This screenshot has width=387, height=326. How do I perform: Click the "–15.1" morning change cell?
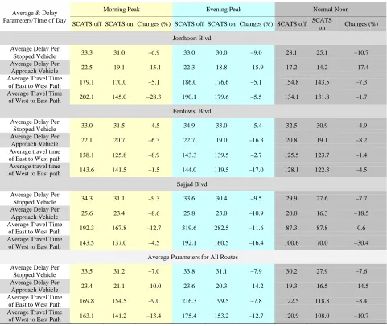[154, 68]
